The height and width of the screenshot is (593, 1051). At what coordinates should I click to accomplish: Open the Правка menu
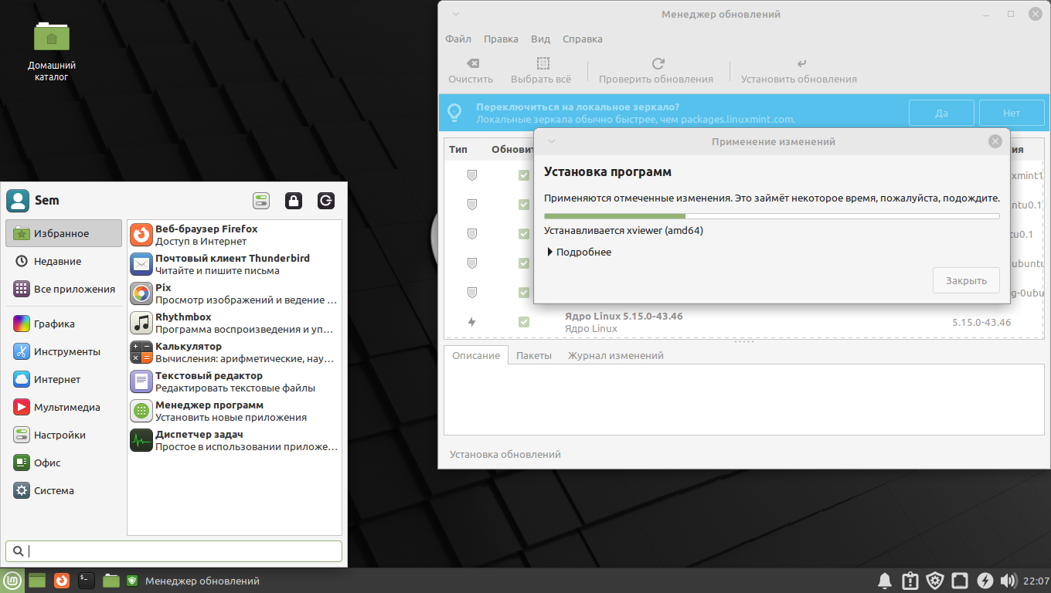501,39
